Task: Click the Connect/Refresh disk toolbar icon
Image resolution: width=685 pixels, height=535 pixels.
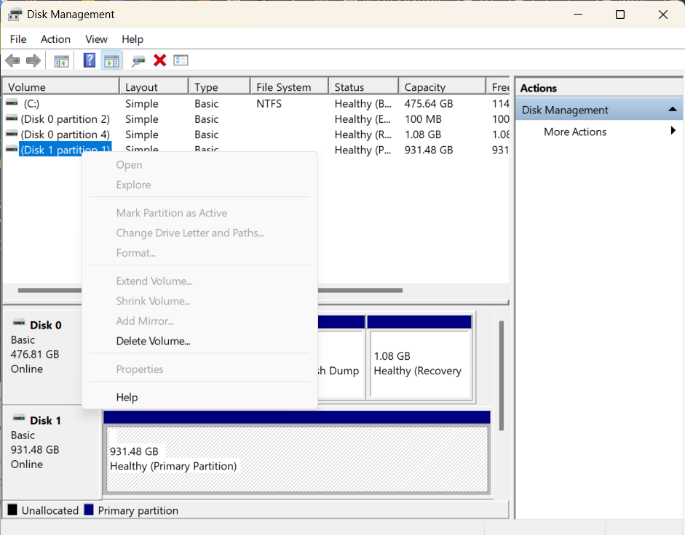Action: click(138, 60)
